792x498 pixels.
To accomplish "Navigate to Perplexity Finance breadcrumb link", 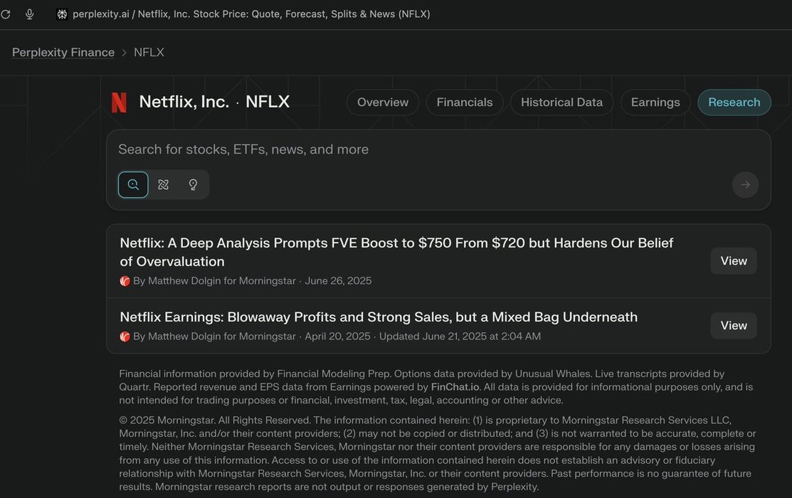I will pos(63,53).
